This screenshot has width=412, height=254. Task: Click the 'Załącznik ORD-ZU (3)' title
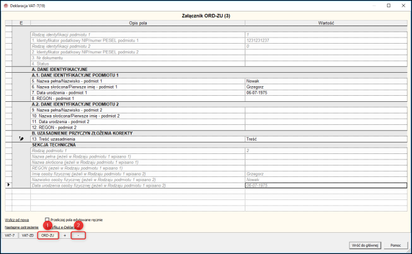(206, 16)
